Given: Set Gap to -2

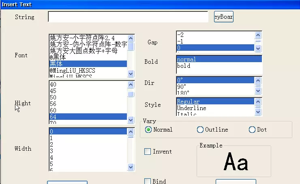Looking at the screenshot, I should pos(215,35).
